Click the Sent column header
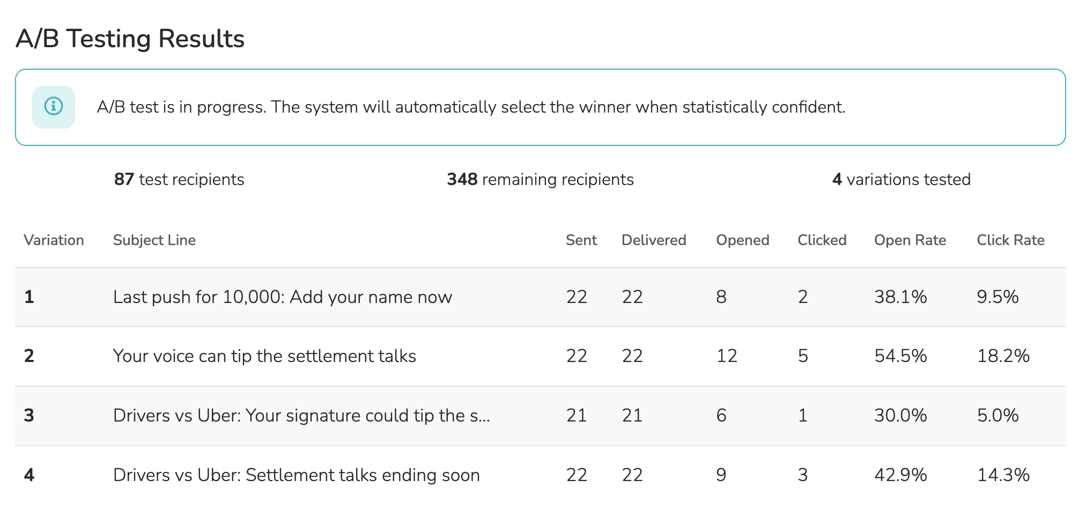Viewport: 1079px width, 517px height. click(x=581, y=240)
